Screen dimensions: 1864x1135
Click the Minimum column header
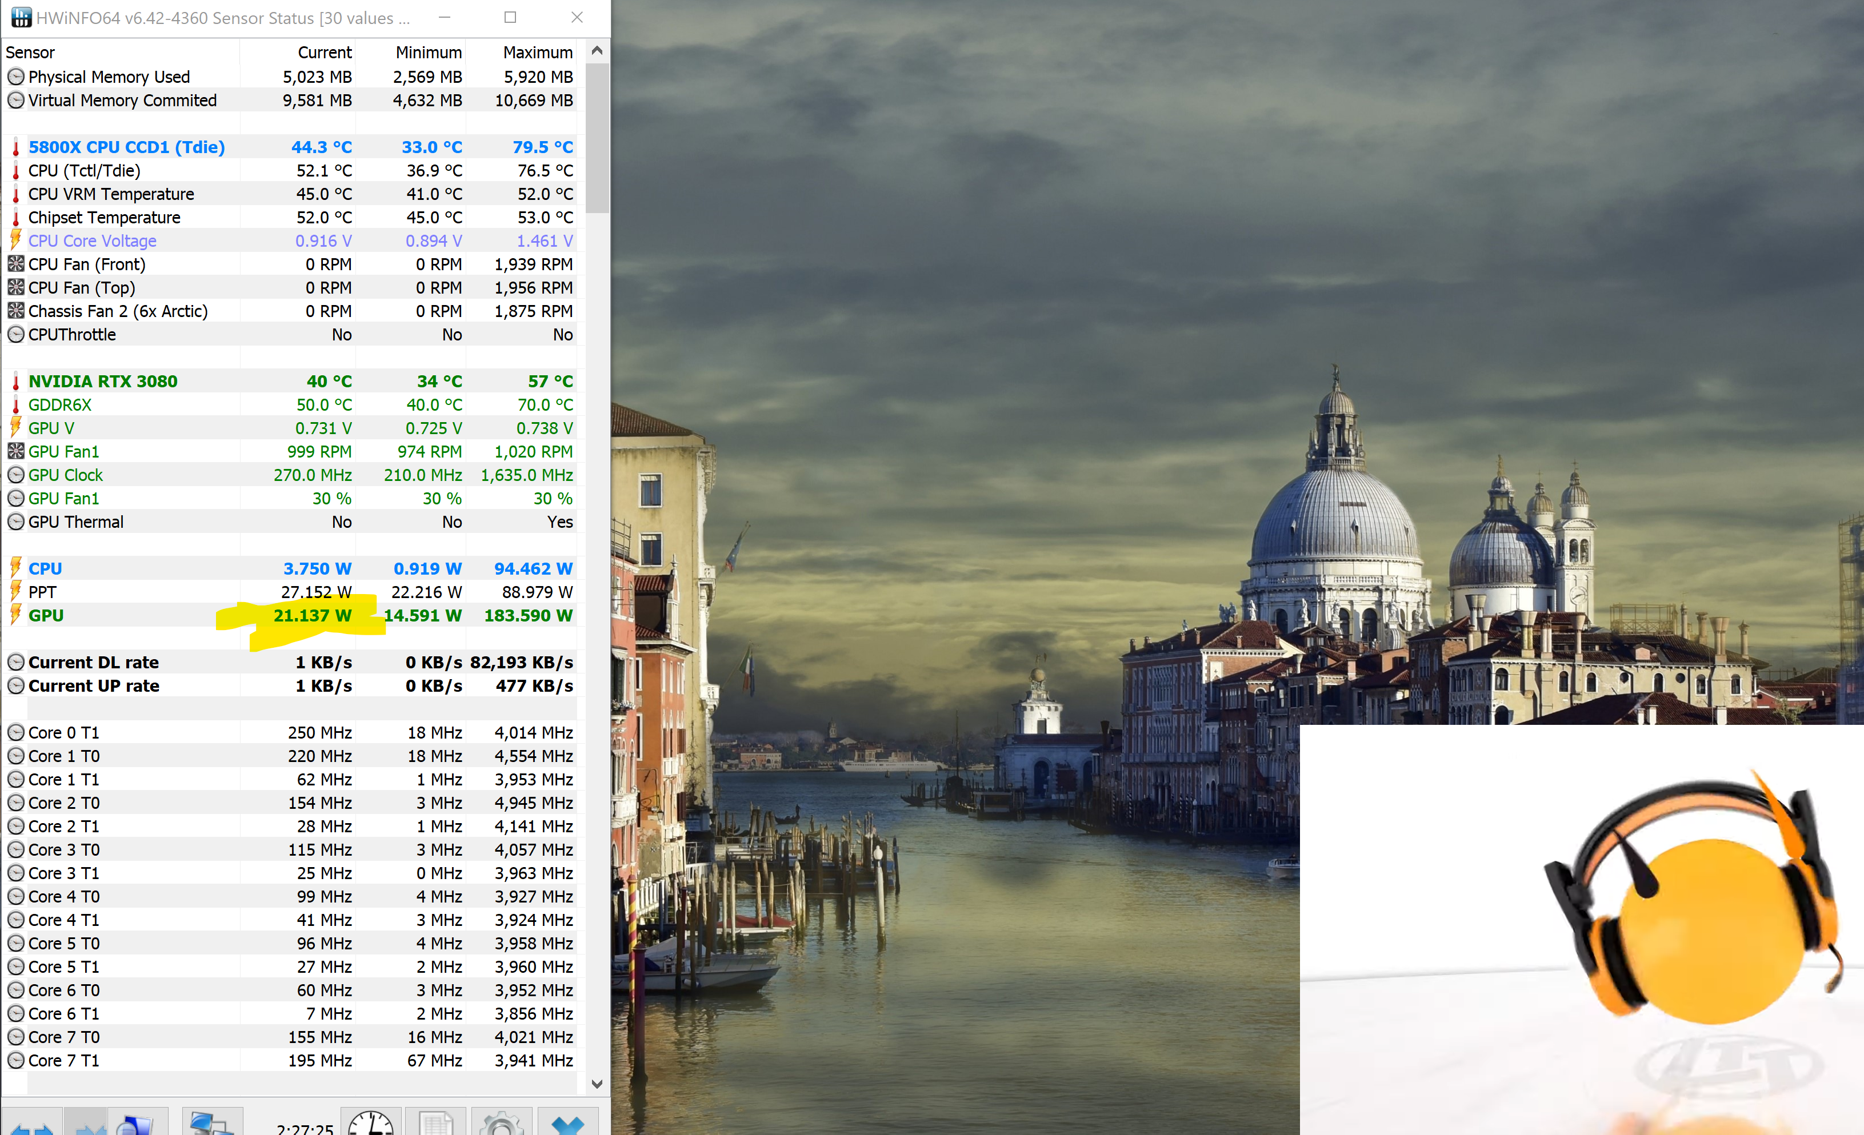(x=428, y=52)
